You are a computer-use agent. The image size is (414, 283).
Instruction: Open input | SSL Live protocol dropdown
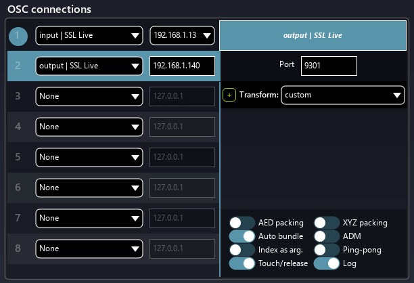89,35
